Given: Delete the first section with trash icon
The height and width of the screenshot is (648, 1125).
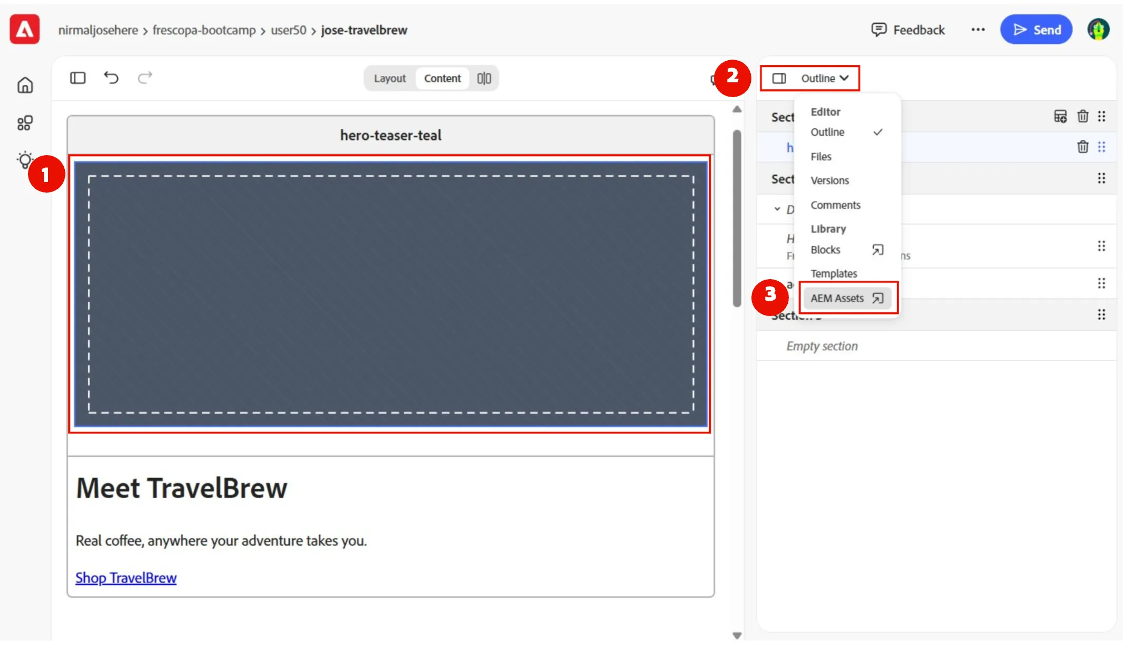Looking at the screenshot, I should 1083,116.
